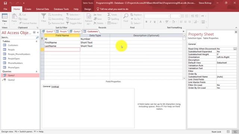The image size is (239, 134).
Task: Switch to the Query3 document tab
Action: tap(48, 31)
